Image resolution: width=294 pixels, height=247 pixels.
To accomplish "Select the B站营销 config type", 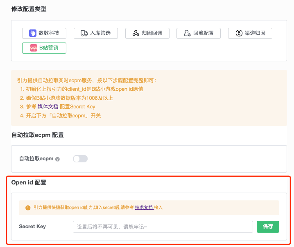I will pos(44,48).
